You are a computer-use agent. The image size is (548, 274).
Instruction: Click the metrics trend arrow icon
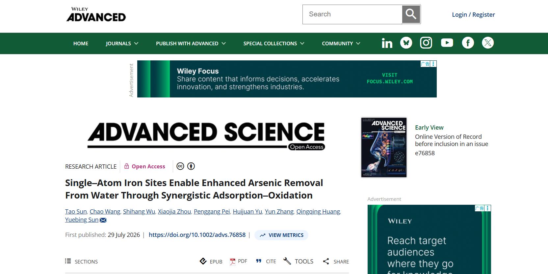[263, 235]
